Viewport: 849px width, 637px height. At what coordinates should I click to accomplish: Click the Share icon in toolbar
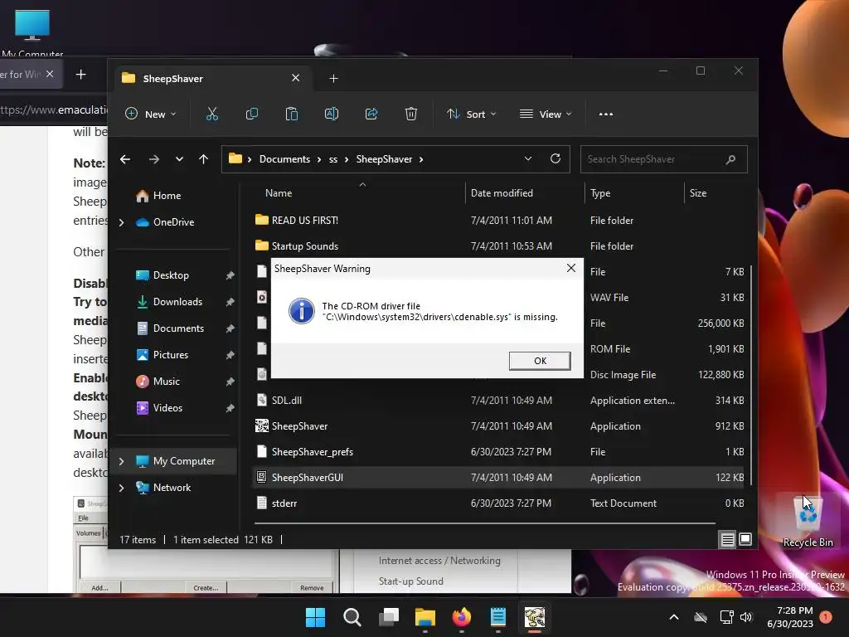tap(371, 114)
